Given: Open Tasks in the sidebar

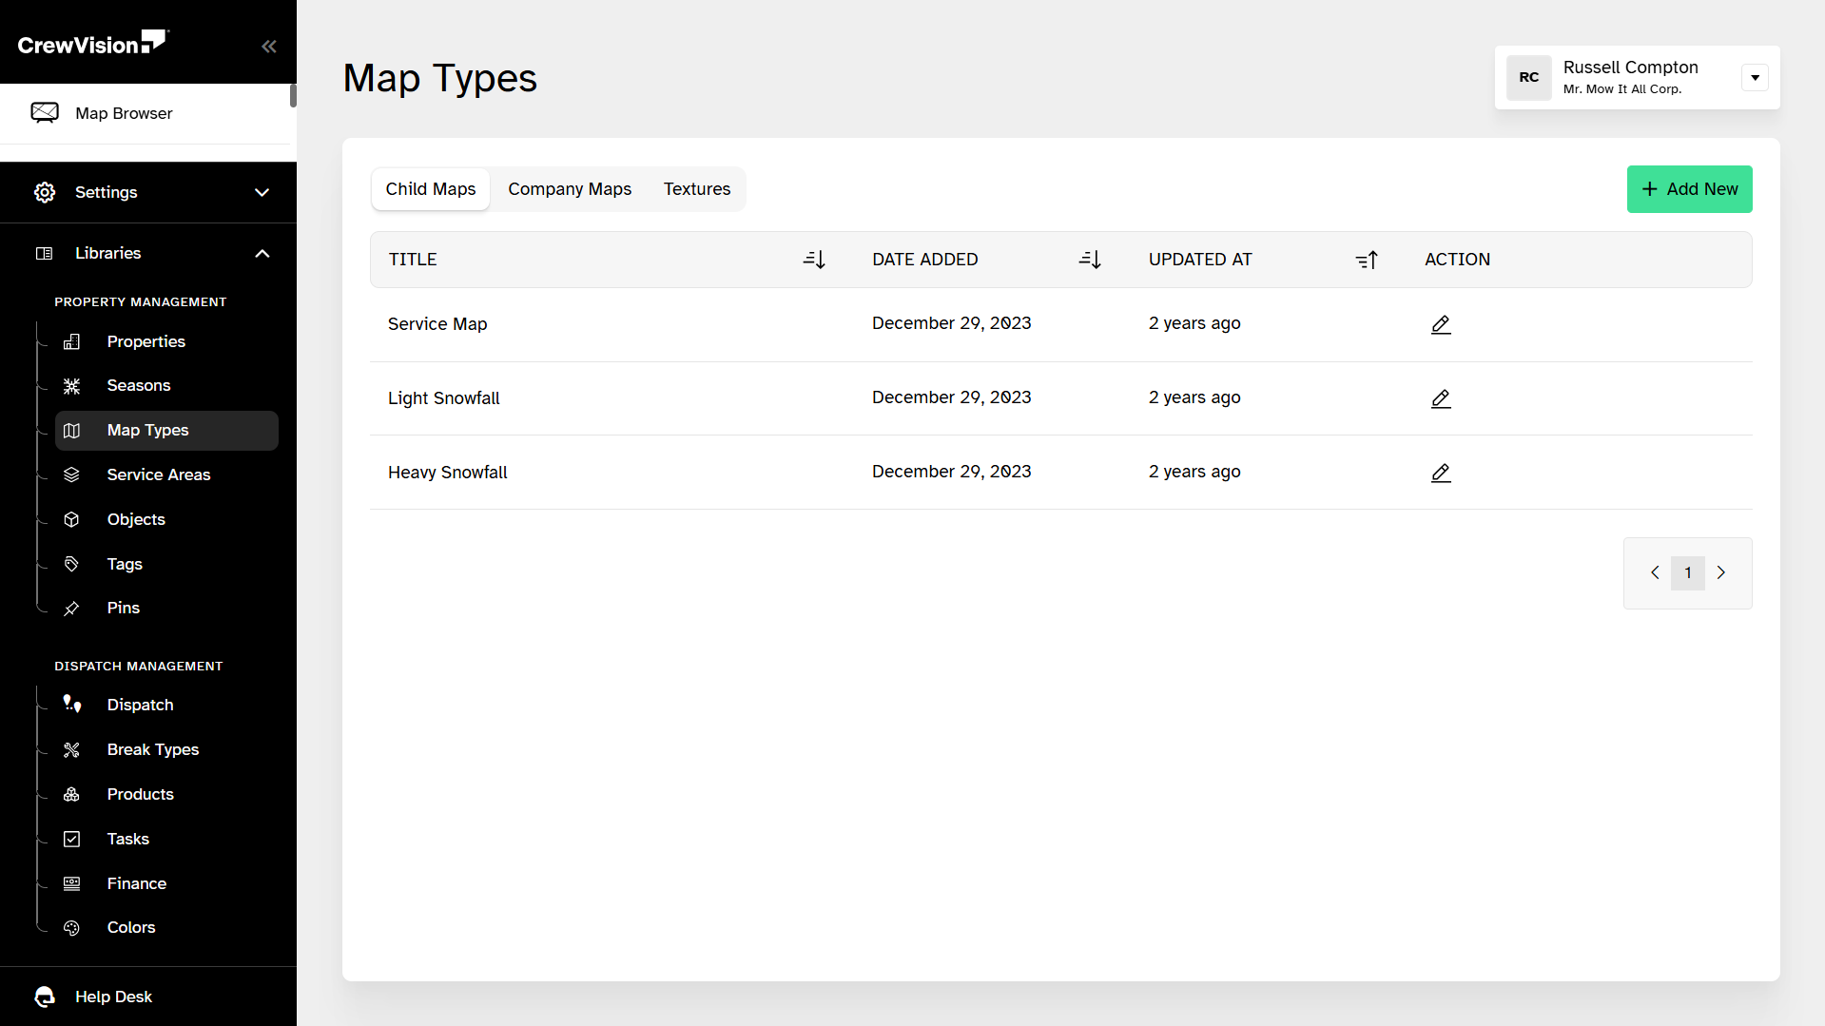Looking at the screenshot, I should tap(127, 839).
